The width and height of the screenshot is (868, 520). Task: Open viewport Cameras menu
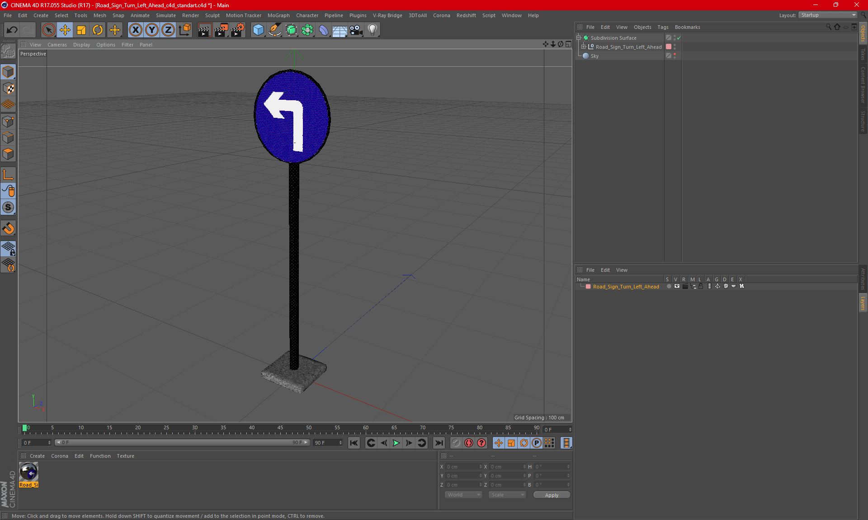coord(57,45)
